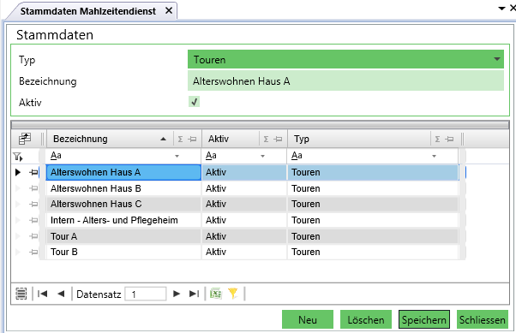Select the Intern - Alters- und Pflegeheim row
Image resolution: width=516 pixels, height=333 pixels.
pos(252,220)
